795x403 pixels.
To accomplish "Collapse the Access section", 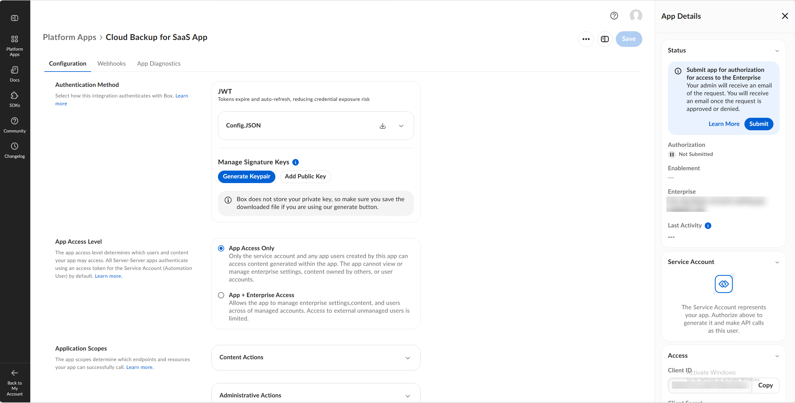I will pos(777,356).
